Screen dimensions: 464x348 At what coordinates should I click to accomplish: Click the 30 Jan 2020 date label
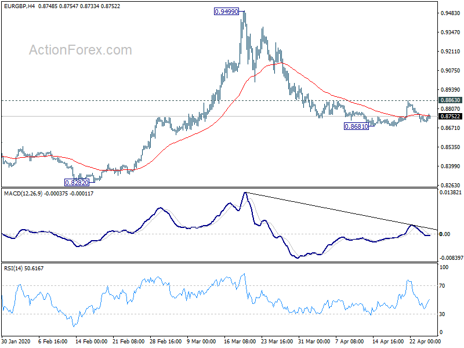click(x=16, y=341)
